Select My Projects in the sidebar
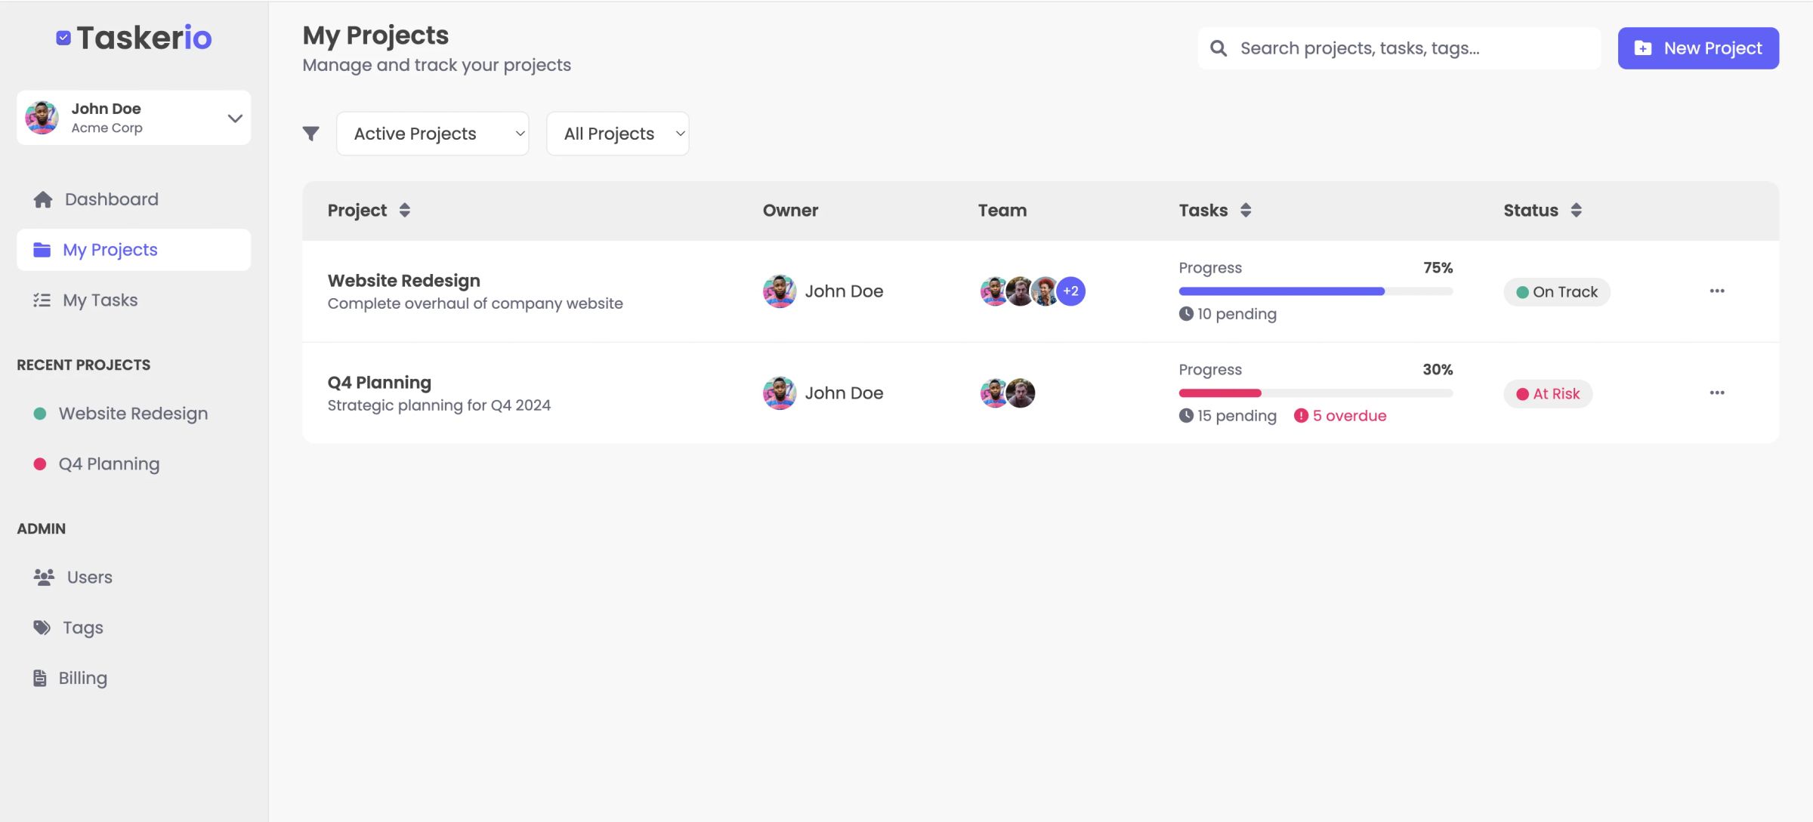The width and height of the screenshot is (1813, 822). 110,249
